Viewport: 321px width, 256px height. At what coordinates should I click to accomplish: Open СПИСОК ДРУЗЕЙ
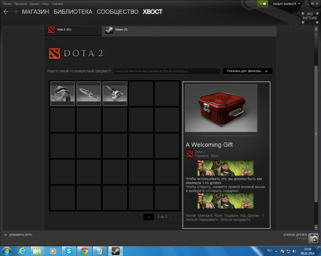[x=295, y=235]
